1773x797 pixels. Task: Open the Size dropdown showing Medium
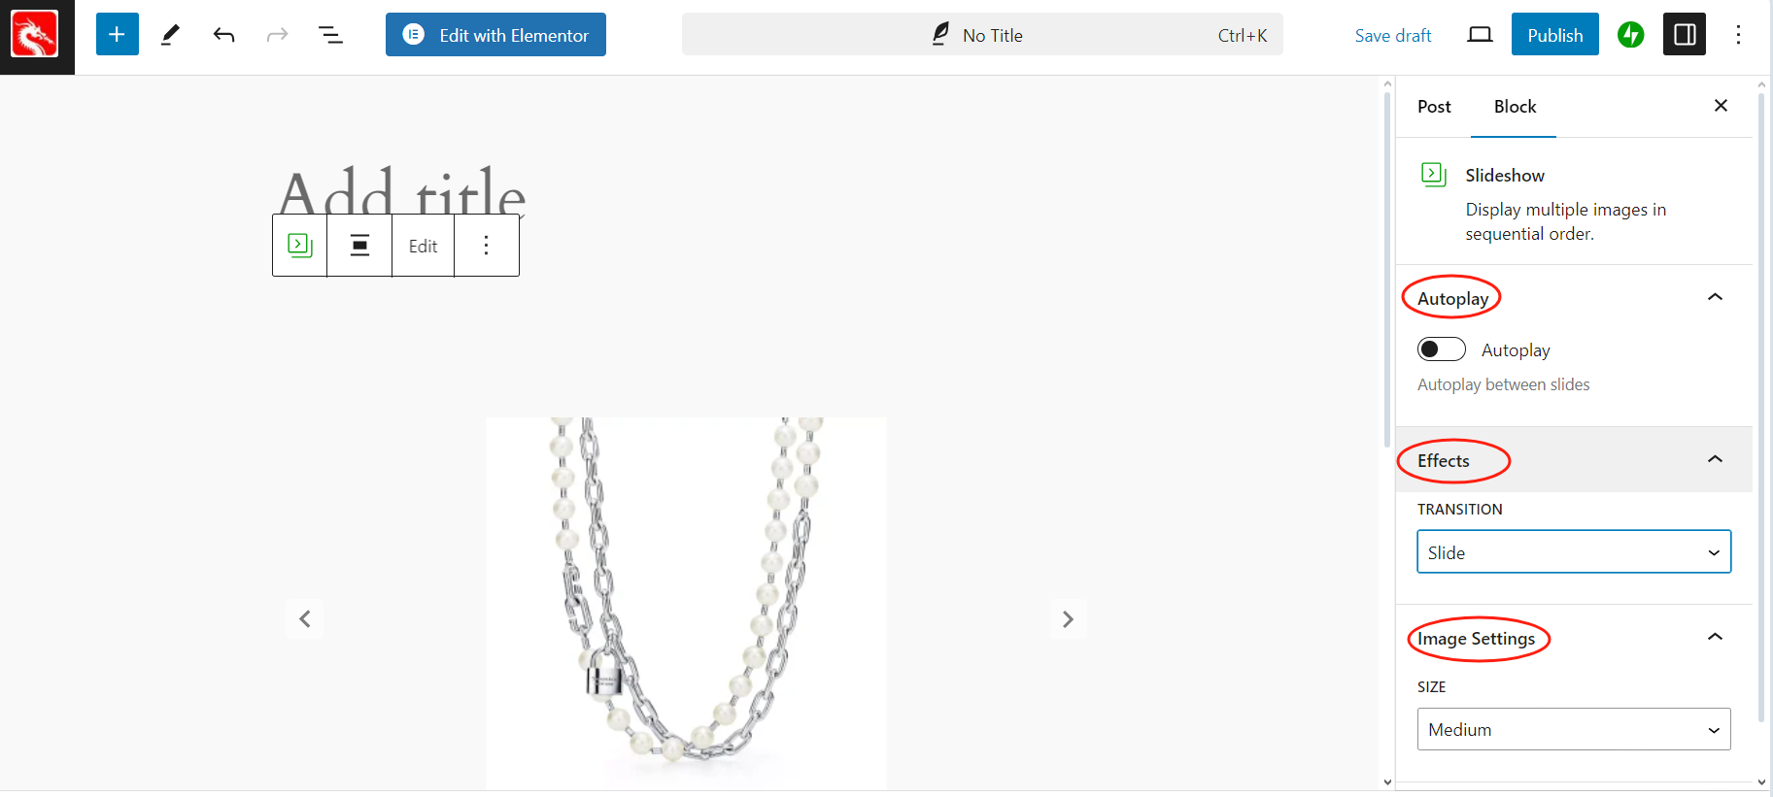(1574, 729)
